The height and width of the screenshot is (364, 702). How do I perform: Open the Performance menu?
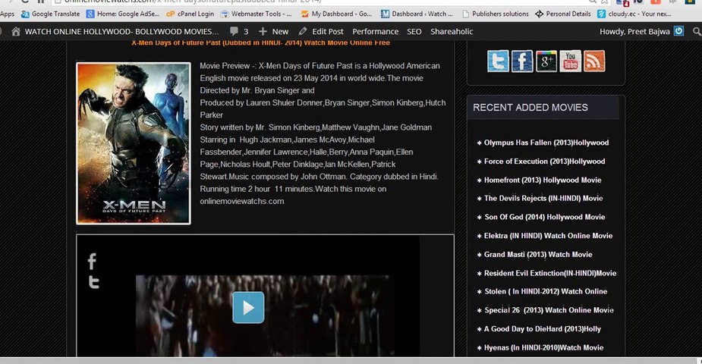point(375,31)
